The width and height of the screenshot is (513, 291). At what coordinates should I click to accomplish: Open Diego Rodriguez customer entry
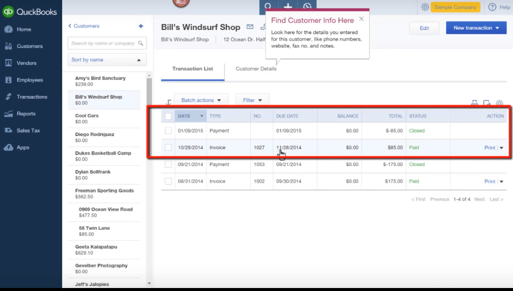tap(104, 137)
